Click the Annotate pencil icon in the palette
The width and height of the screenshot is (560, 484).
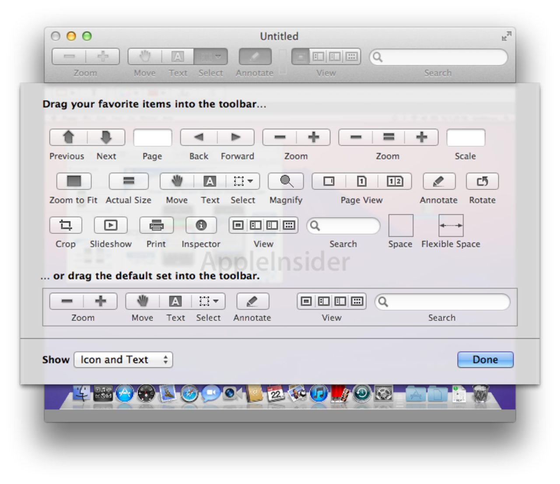[x=439, y=181]
